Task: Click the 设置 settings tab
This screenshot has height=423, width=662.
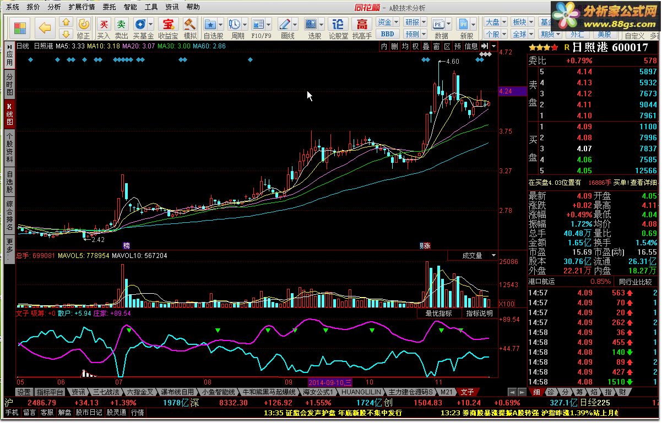Action: coord(24,392)
